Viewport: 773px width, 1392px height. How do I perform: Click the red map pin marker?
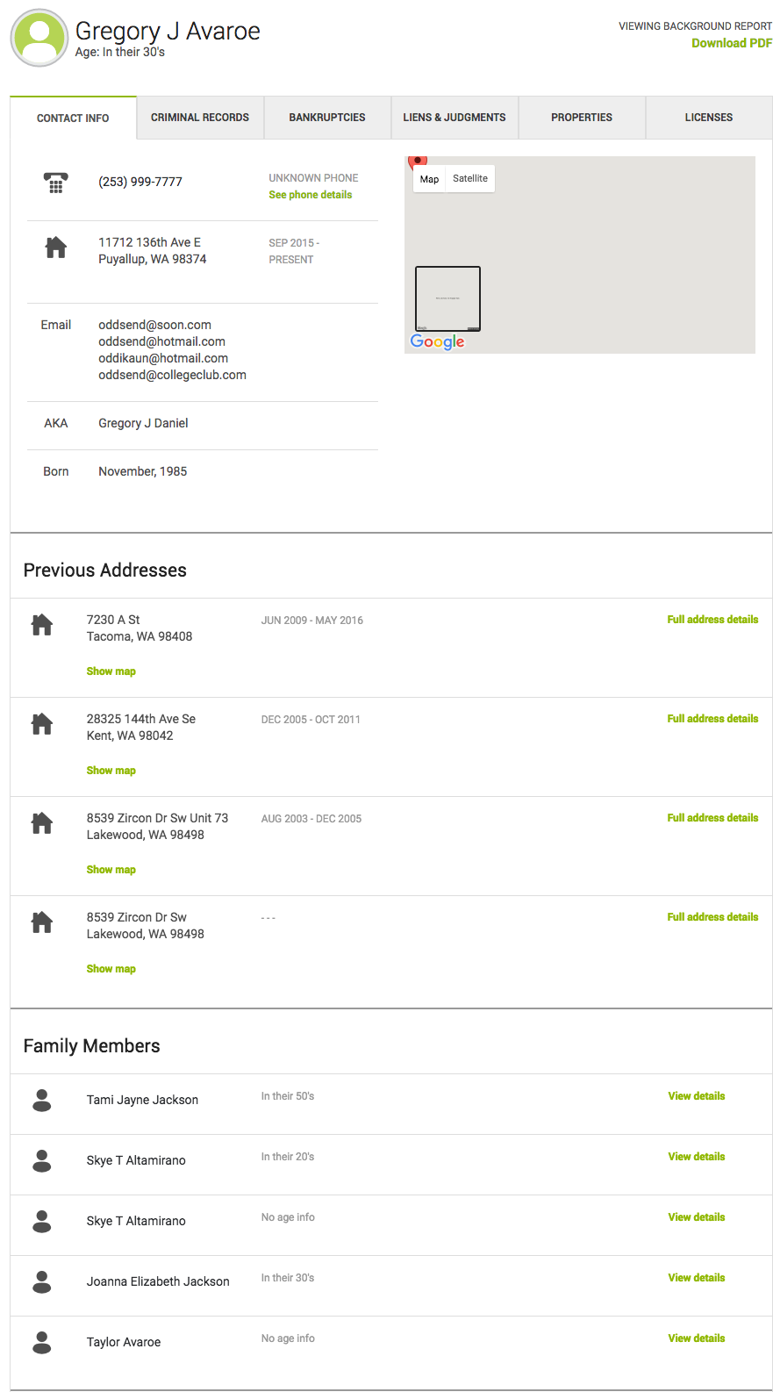pyautogui.click(x=418, y=161)
